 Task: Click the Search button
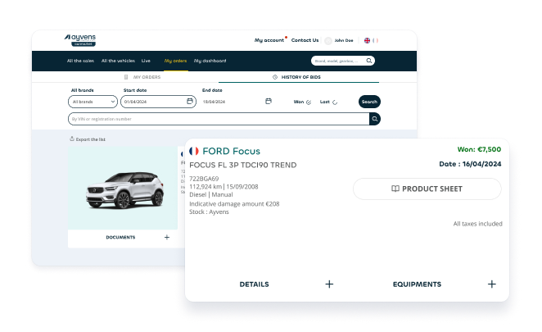[369, 102]
